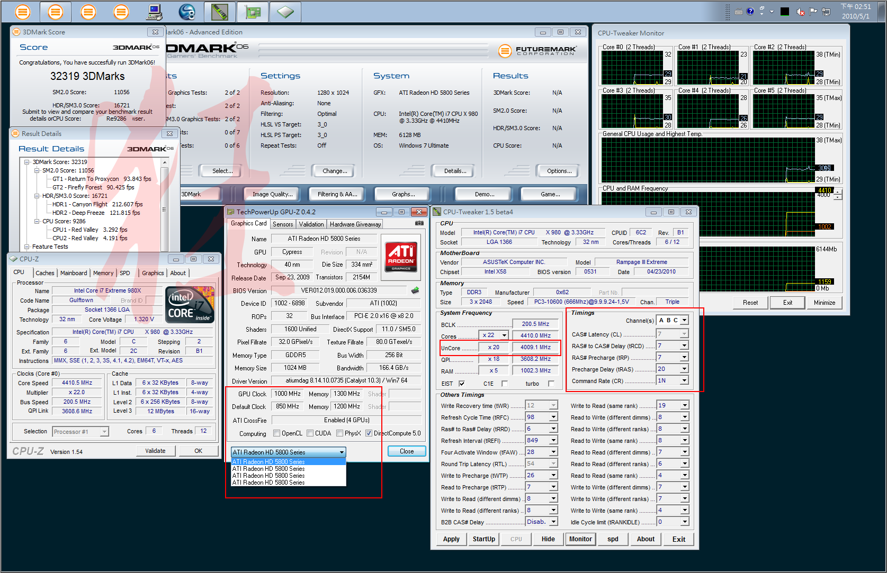Click the muted volume tray icon
This screenshot has height=573, width=887.
pyautogui.click(x=800, y=12)
